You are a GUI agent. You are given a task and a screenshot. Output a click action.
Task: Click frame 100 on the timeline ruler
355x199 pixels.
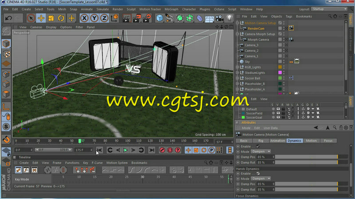pos(128,141)
